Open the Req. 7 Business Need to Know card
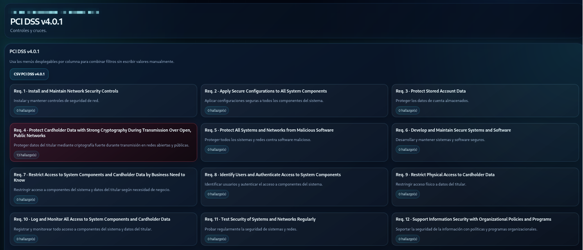Image resolution: width=583 pixels, height=250 pixels. tap(103, 187)
